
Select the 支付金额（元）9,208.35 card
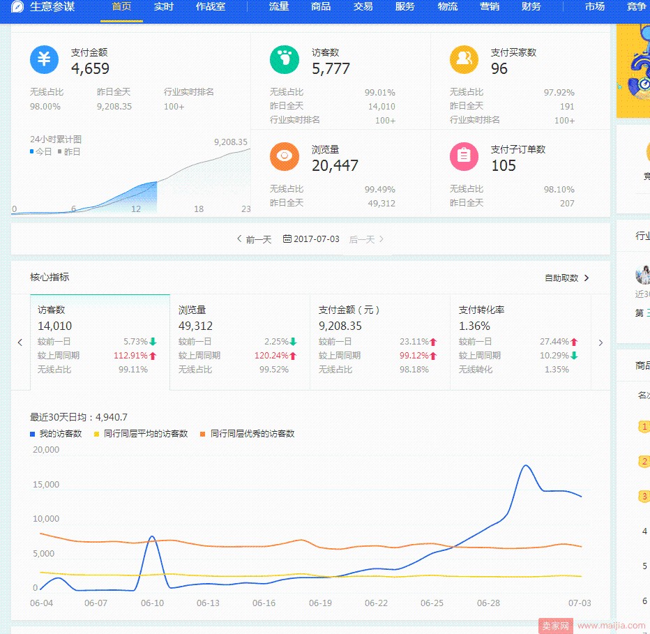[380, 342]
